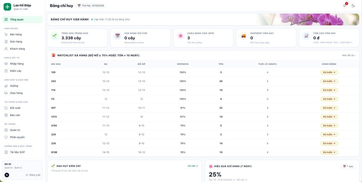Click Xả trước for row 243
The width and height of the screenshot is (362, 182).
[x=329, y=81]
